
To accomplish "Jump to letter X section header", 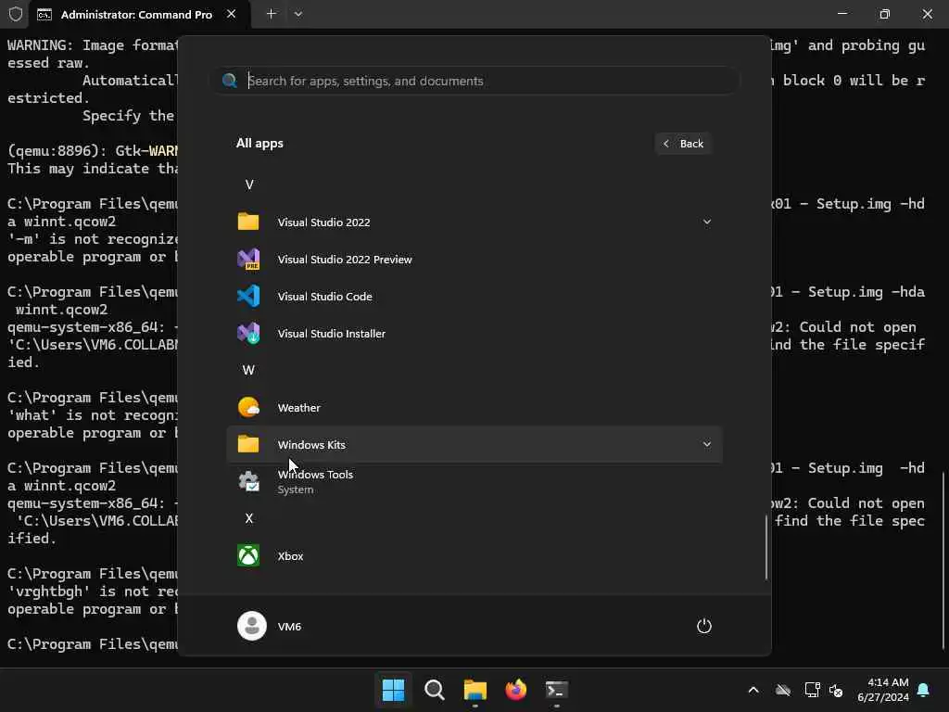I will coord(248,518).
